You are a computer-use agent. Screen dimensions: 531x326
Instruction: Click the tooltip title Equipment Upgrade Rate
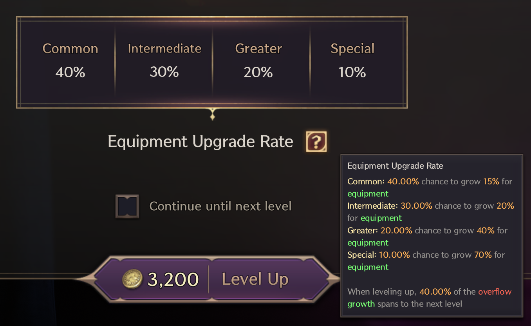[x=395, y=166]
